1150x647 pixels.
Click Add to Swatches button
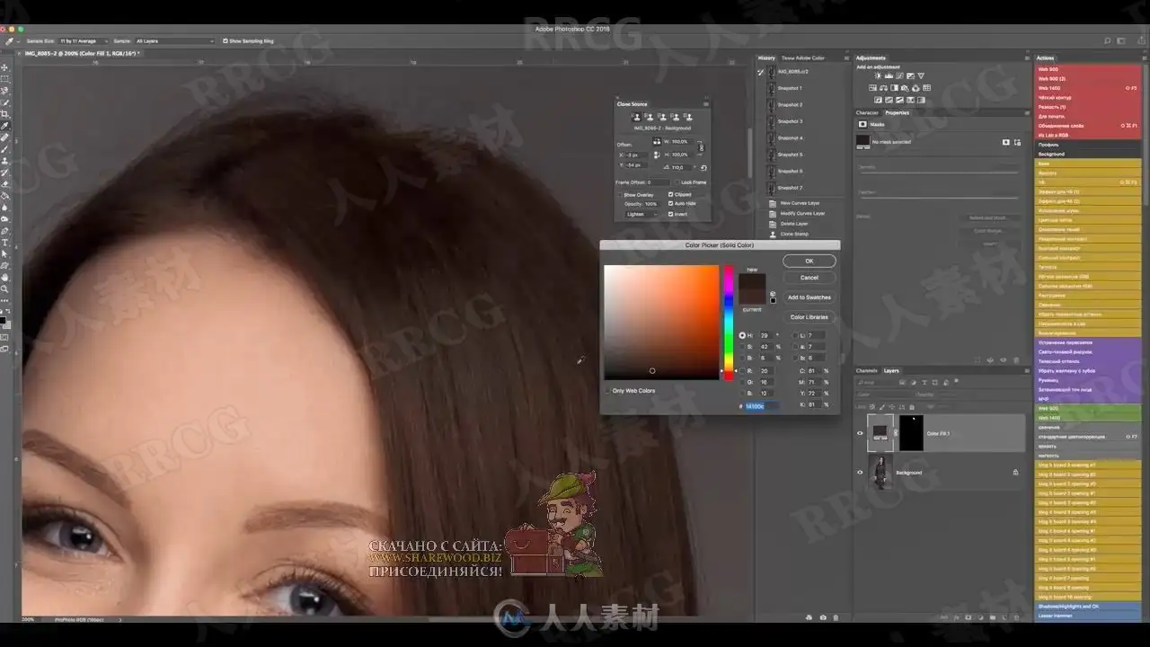809,297
